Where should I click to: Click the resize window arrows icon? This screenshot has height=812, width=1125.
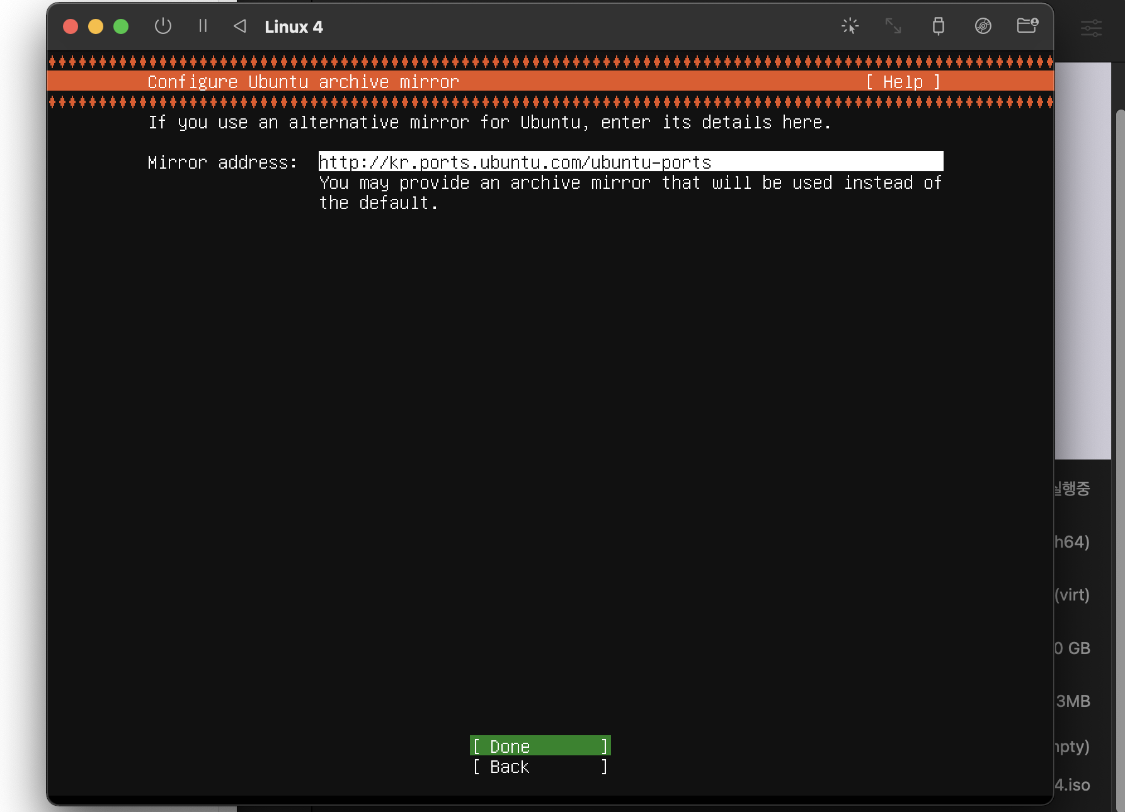(893, 26)
